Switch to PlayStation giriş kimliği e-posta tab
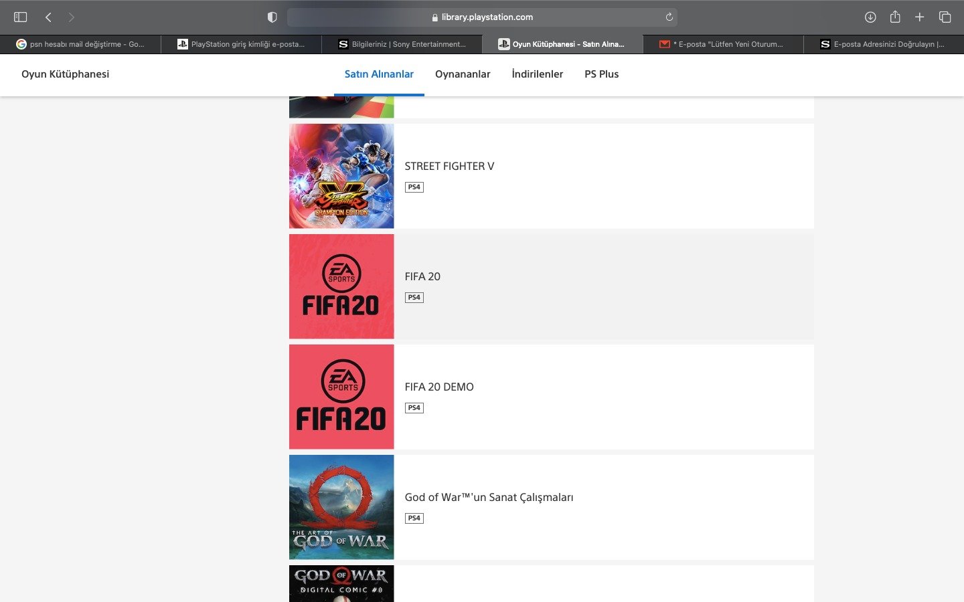 [x=241, y=44]
